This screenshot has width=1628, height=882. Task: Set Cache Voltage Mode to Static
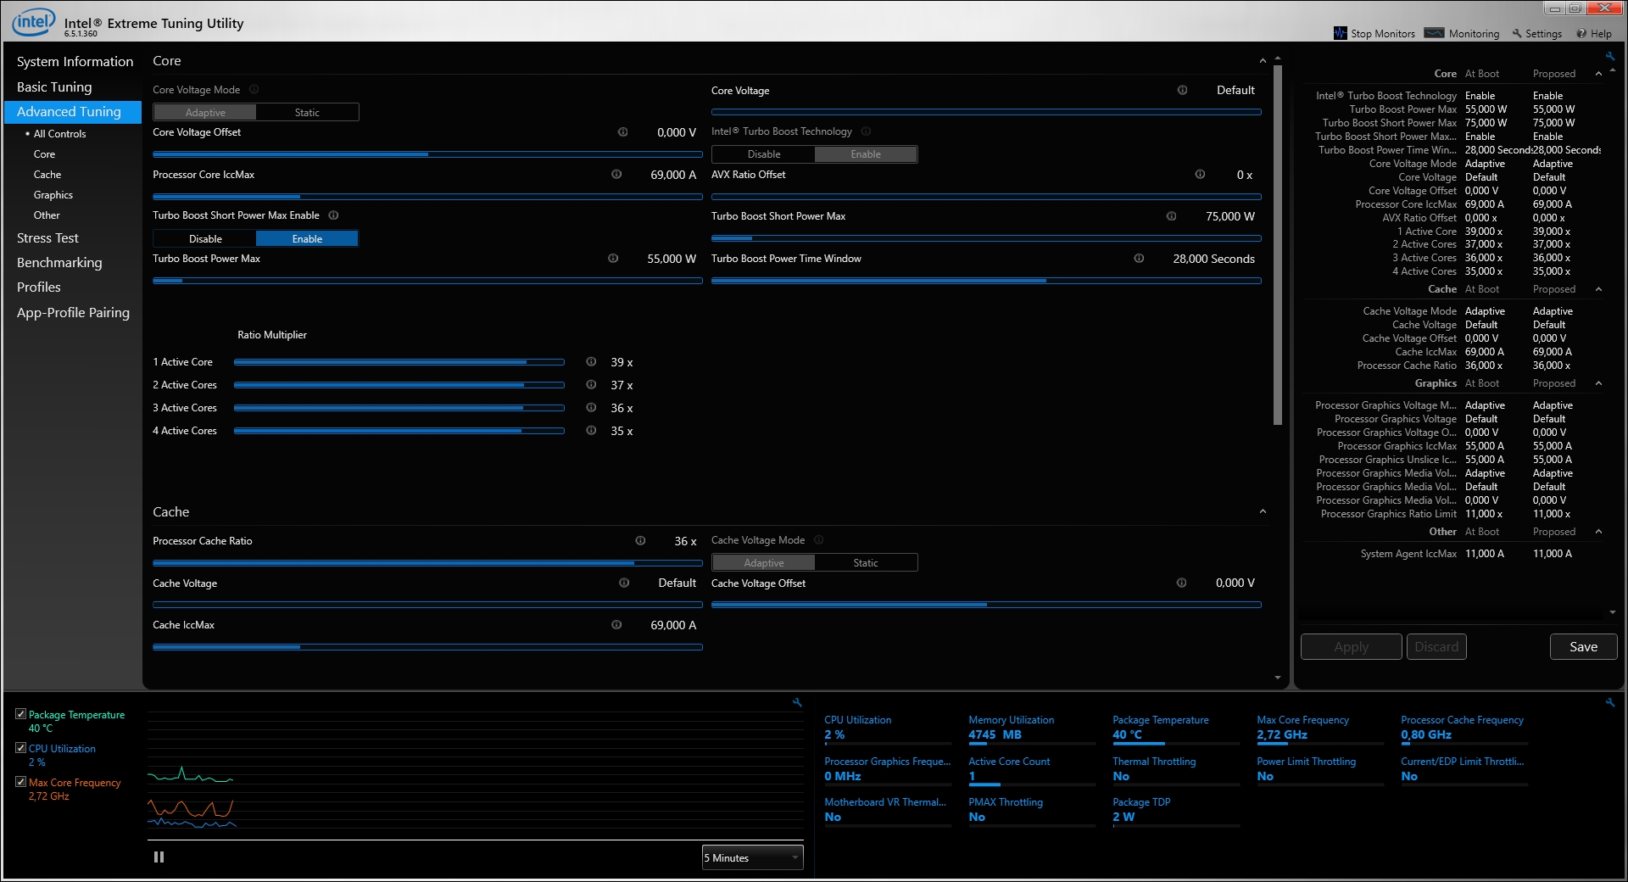866,563
